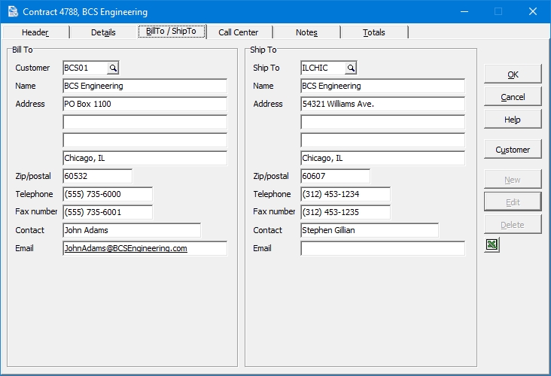The image size is (551, 376).
Task: Click the empty Ship To Email field
Action: click(x=383, y=248)
